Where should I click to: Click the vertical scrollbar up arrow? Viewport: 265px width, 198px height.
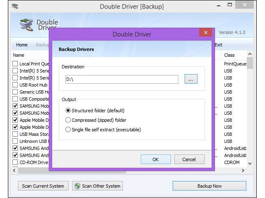click(x=250, y=54)
